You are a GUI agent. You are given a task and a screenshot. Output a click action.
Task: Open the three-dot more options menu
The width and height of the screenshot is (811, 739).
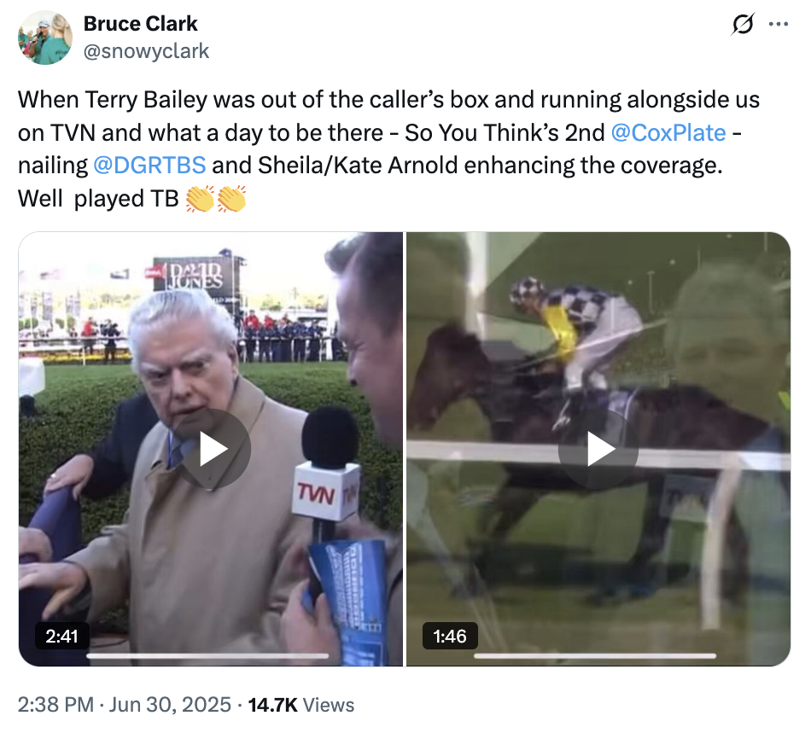[x=779, y=24]
